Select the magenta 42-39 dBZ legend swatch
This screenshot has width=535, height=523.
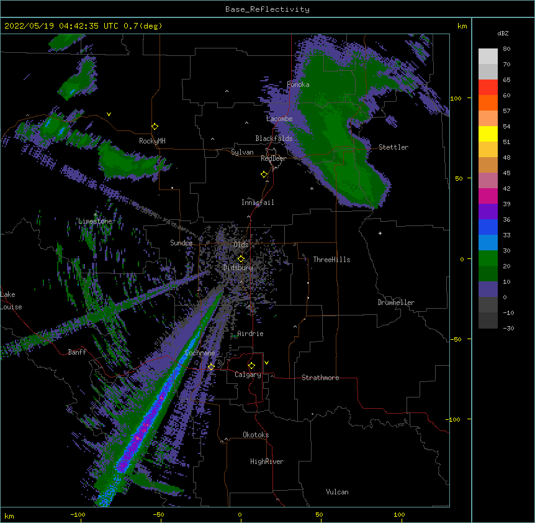pos(488,196)
